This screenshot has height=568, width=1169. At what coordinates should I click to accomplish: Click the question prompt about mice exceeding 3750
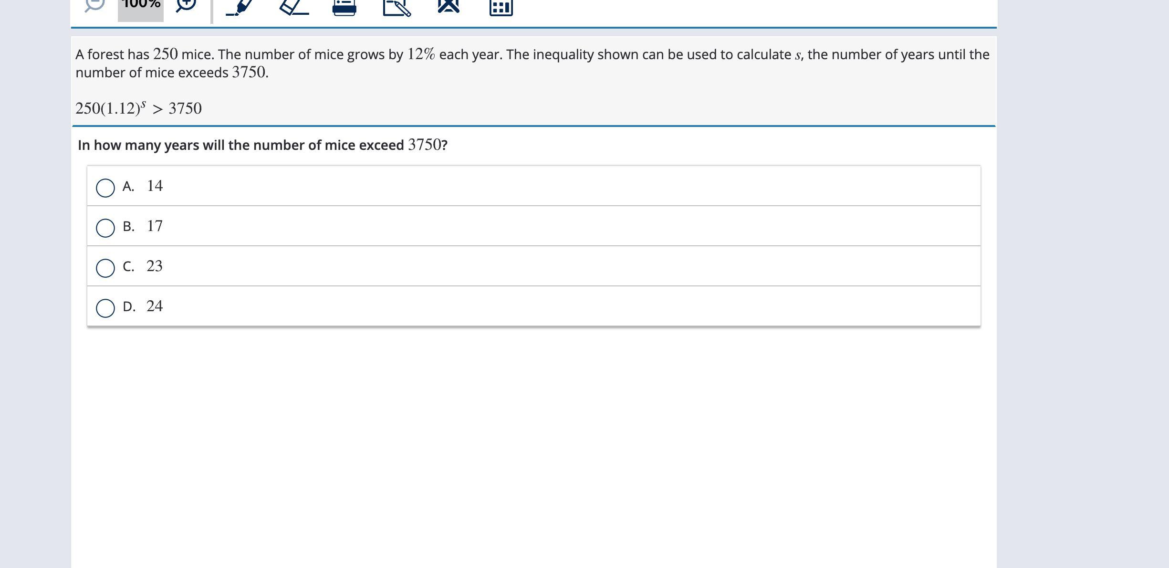(x=262, y=145)
